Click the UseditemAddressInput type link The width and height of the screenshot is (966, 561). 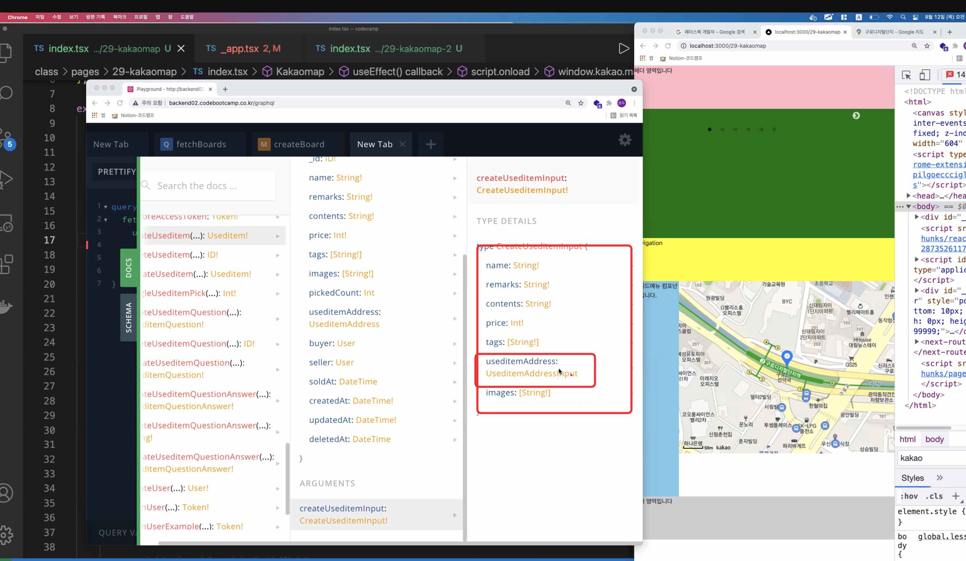(x=531, y=373)
